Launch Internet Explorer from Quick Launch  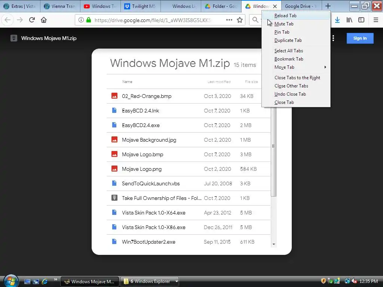[x=45, y=281]
